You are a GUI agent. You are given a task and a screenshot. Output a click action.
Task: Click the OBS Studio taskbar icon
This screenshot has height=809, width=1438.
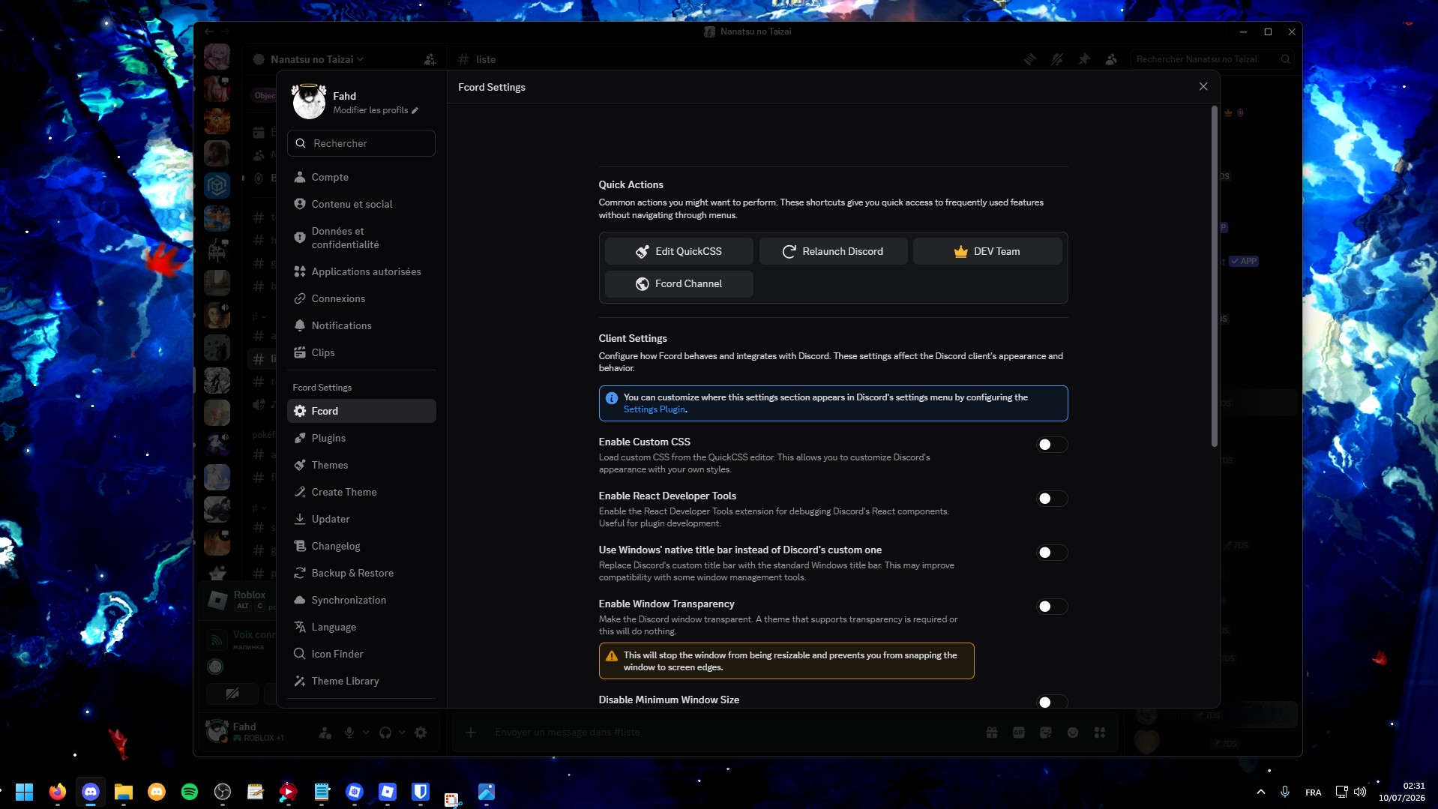point(223,792)
